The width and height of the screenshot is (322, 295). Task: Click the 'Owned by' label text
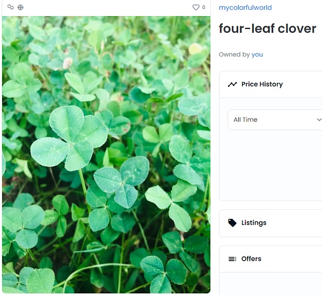[234, 54]
